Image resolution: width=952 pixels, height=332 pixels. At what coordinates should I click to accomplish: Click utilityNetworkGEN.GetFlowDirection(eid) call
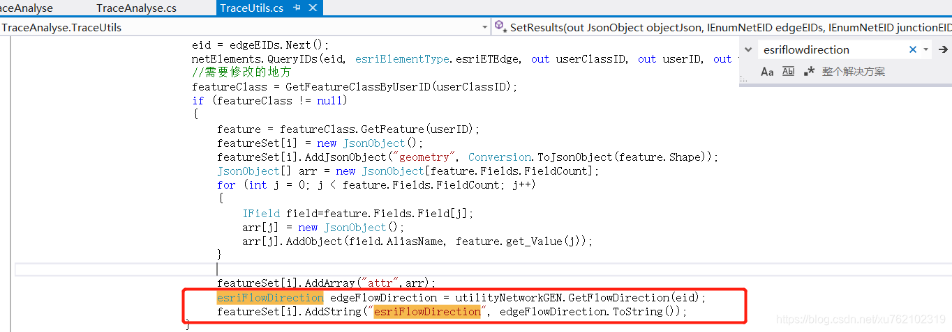pyautogui.click(x=577, y=297)
